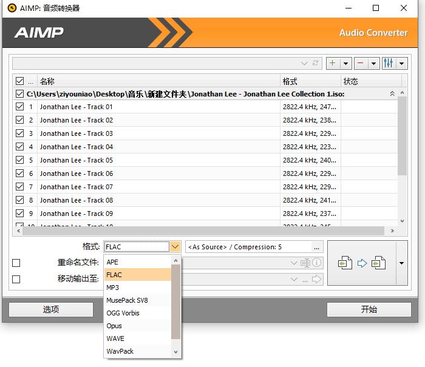
Task: Uncheck Jonathan Lee - Track 03 checkbox
Action: 20,133
